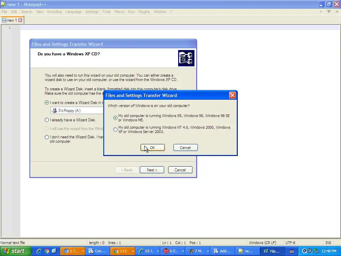Image resolution: width=341 pixels, height=256 pixels.
Task: Open the '7 M..' taskbar group
Action: point(197,251)
